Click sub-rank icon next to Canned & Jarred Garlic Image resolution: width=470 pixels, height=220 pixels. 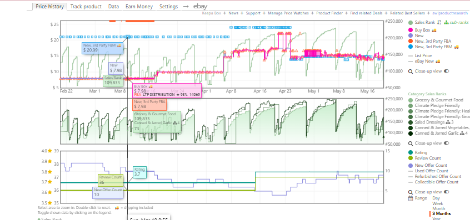[461, 134]
